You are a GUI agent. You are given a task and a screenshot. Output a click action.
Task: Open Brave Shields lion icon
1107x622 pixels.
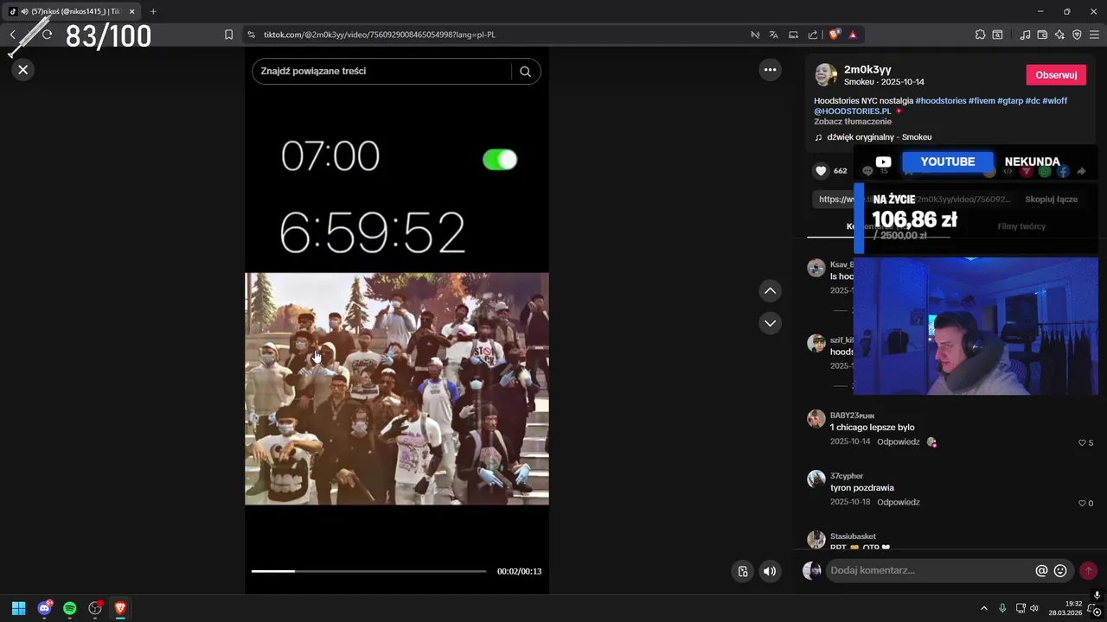[x=834, y=35]
